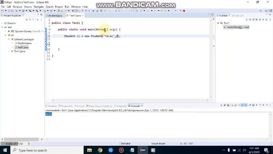This screenshot has height=154, width=273.
Task: Open the Window menu
Action: [x=76, y=7]
